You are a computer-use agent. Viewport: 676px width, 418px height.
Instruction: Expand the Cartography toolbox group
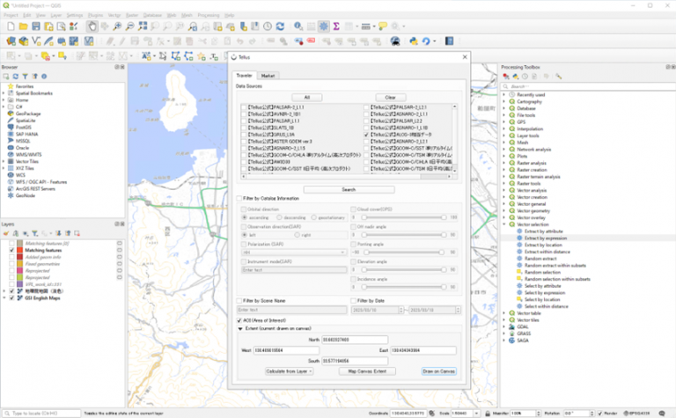coord(504,102)
